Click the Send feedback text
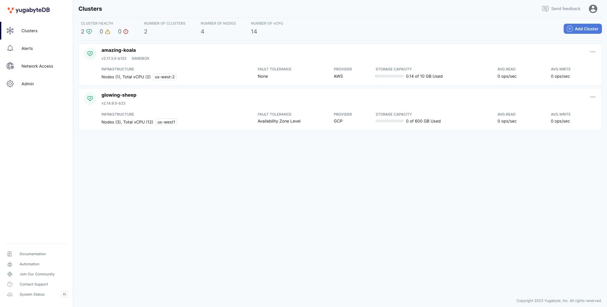The image size is (607, 307). click(x=566, y=9)
